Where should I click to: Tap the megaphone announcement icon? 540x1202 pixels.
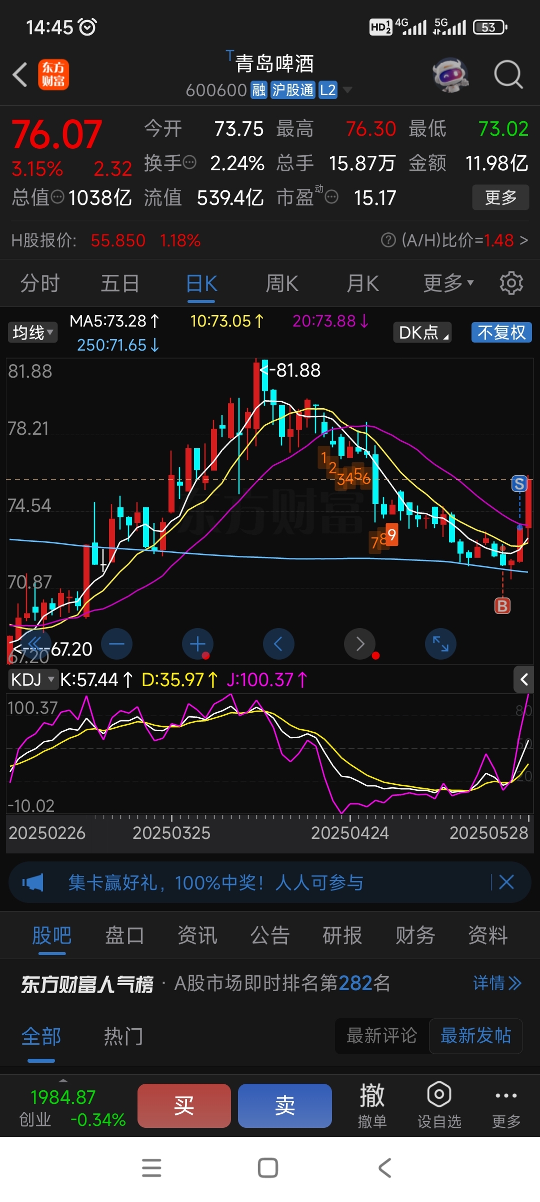(33, 882)
